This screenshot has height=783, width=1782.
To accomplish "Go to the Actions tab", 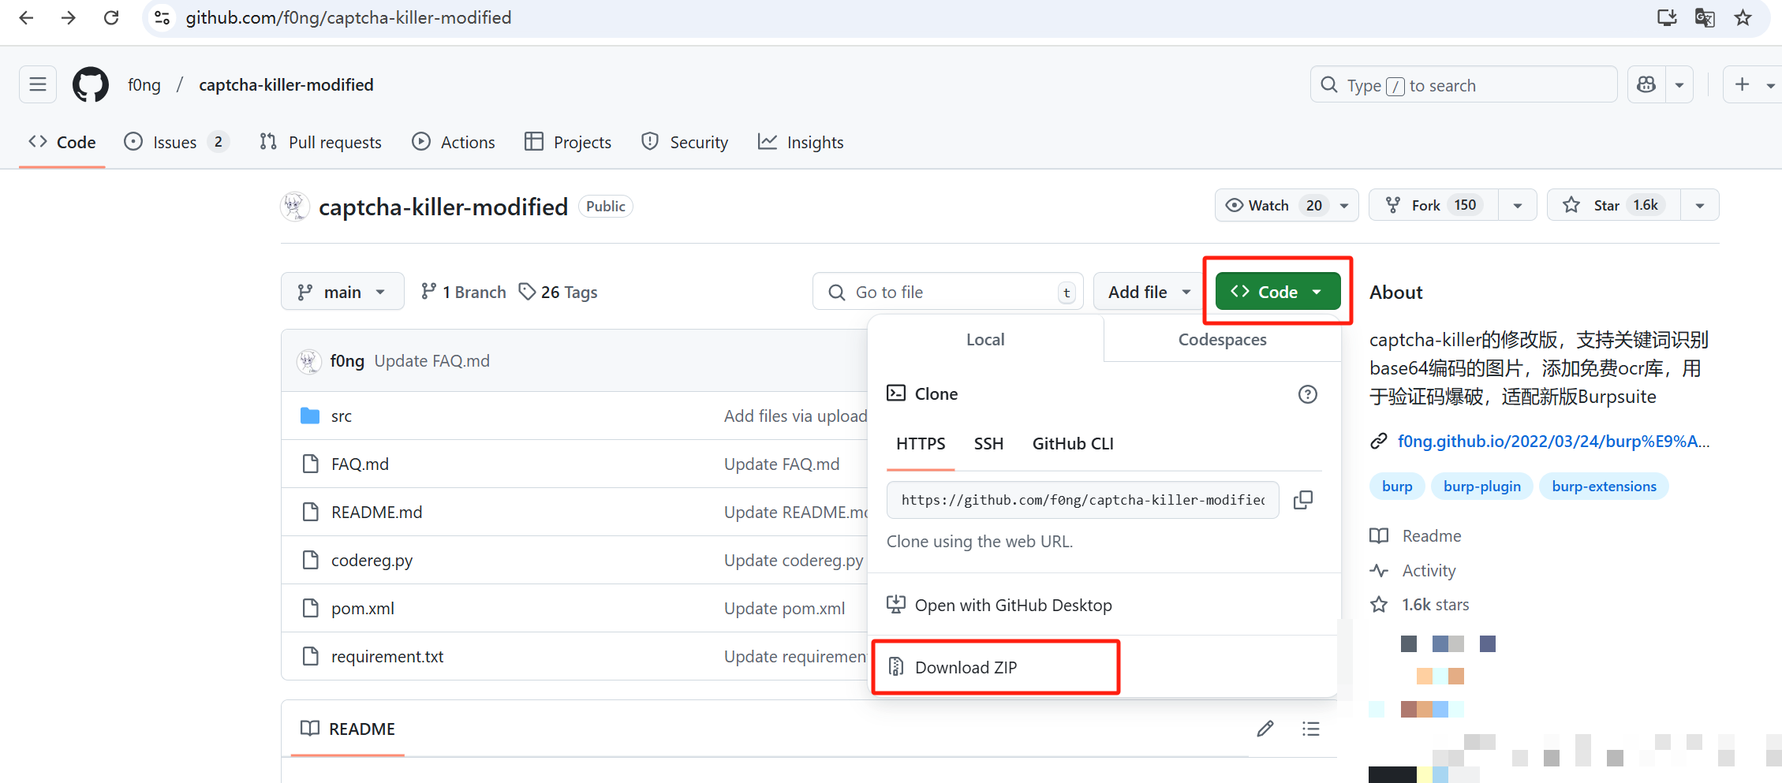I will point(454,142).
